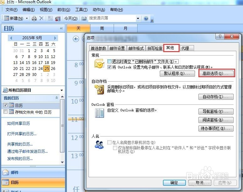Open the New button dropdown arrow
243x192 pixels.
27,19
